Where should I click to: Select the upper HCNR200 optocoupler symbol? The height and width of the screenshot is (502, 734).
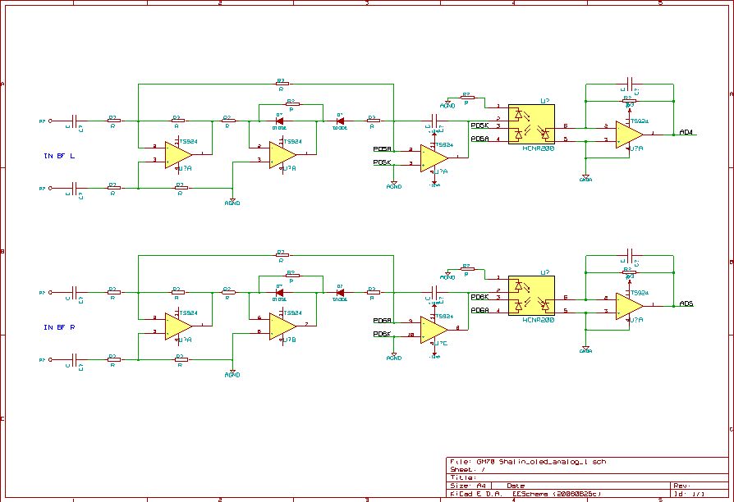(x=531, y=124)
